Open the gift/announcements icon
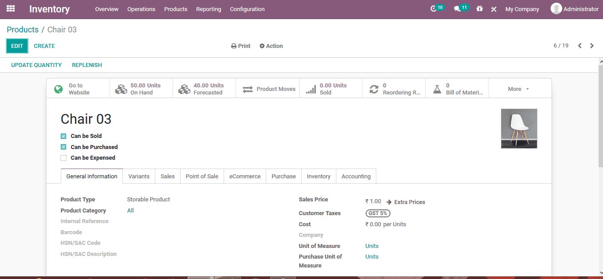603x279 pixels. point(479,8)
